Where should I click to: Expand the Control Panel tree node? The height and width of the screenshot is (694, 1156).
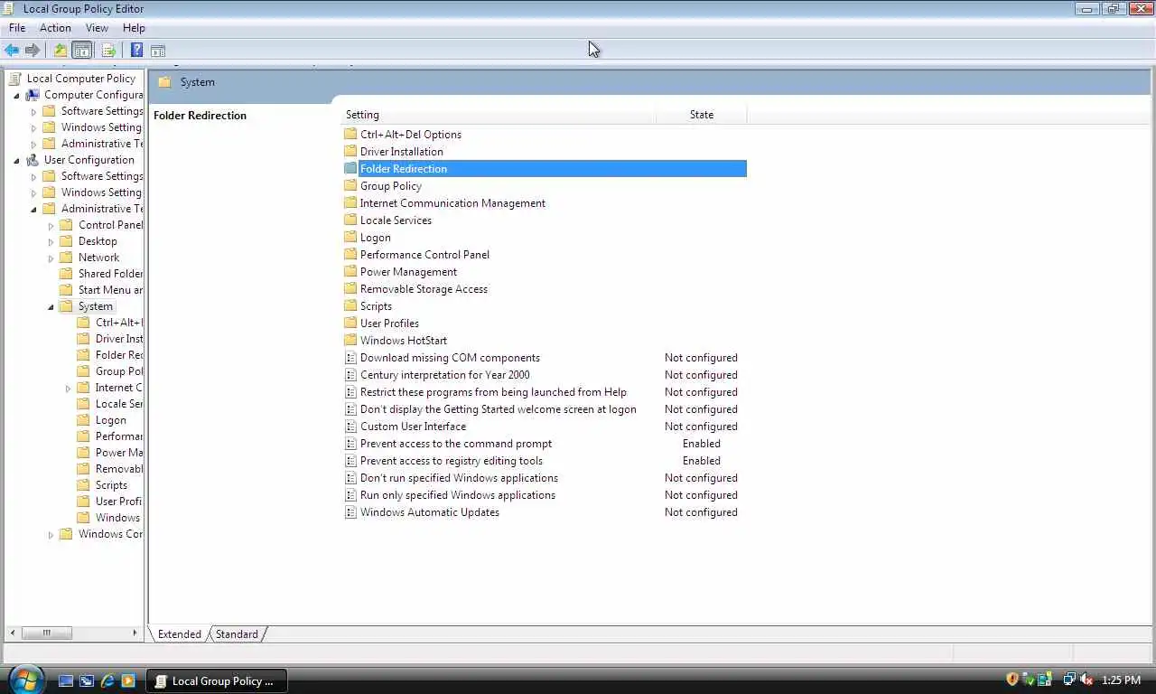(51, 225)
